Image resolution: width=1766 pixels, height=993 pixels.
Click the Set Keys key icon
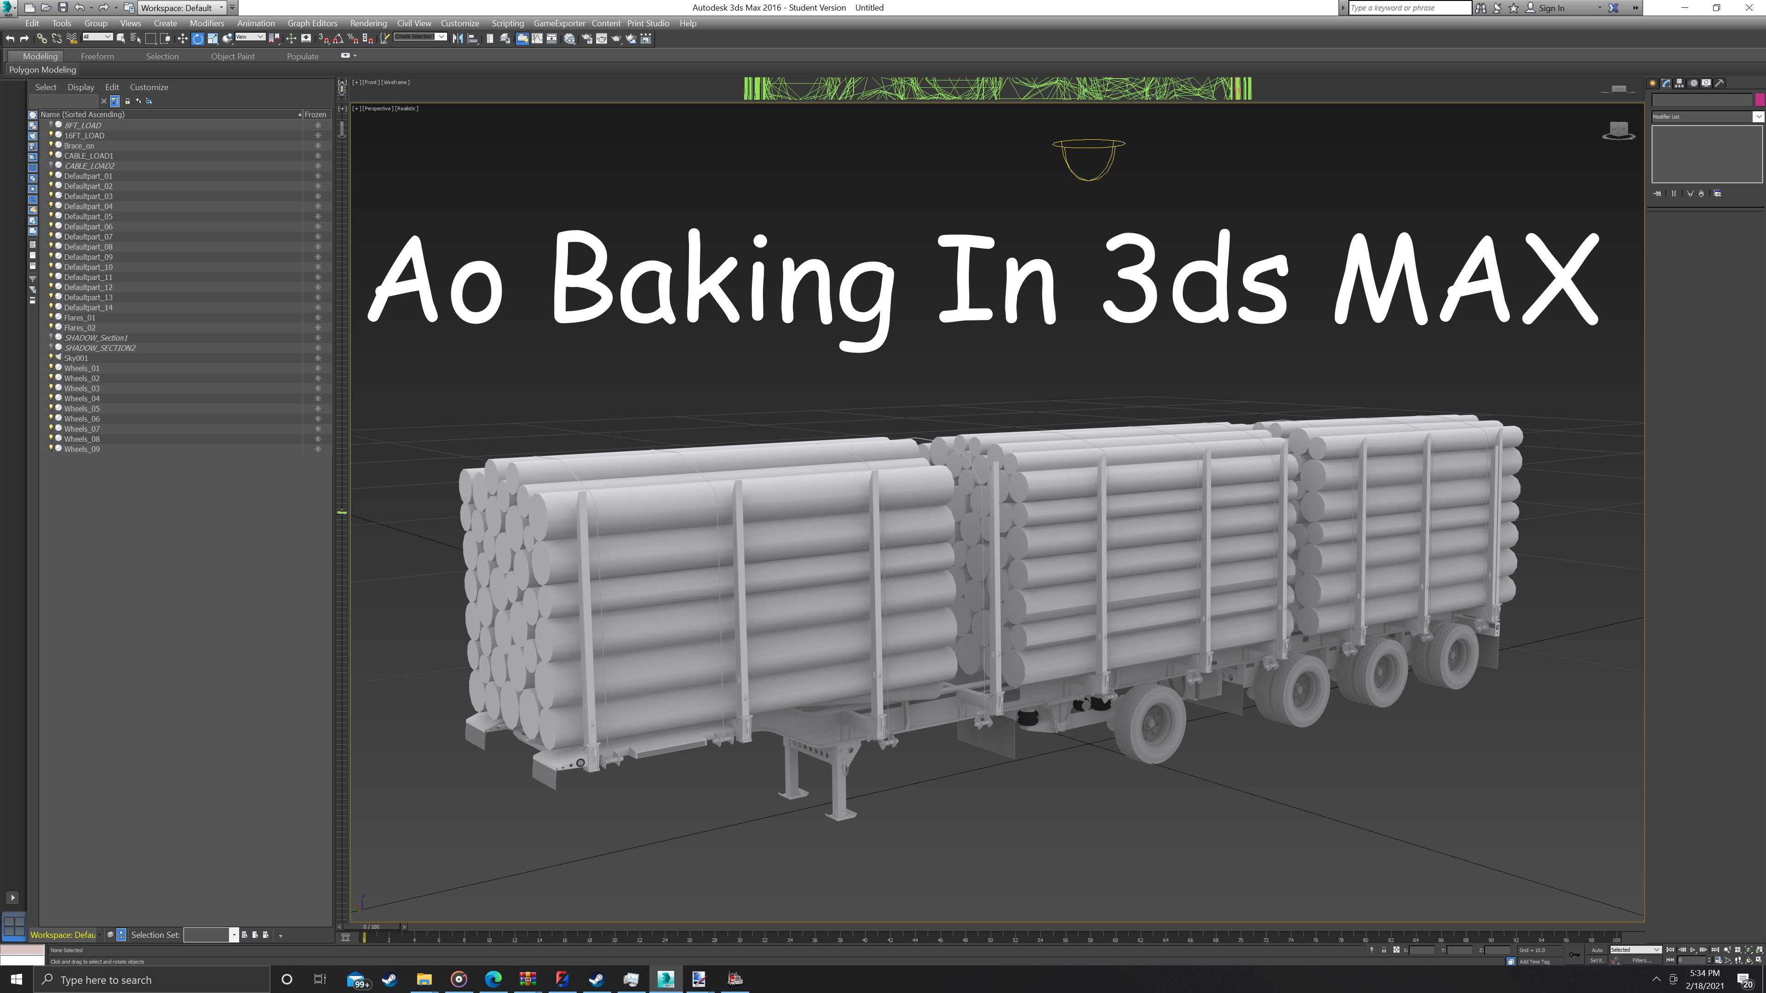point(1574,955)
